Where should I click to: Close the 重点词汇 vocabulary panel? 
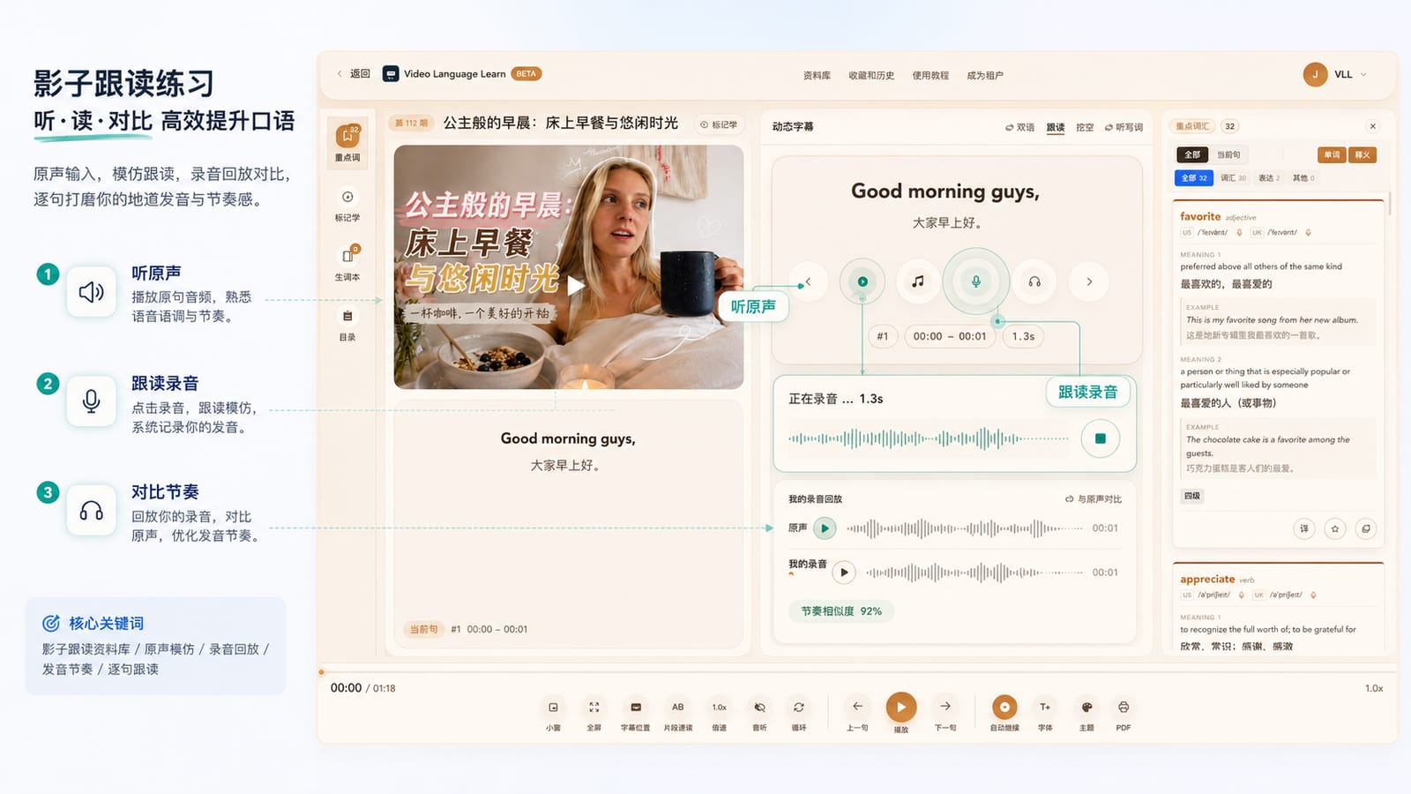point(1372,126)
